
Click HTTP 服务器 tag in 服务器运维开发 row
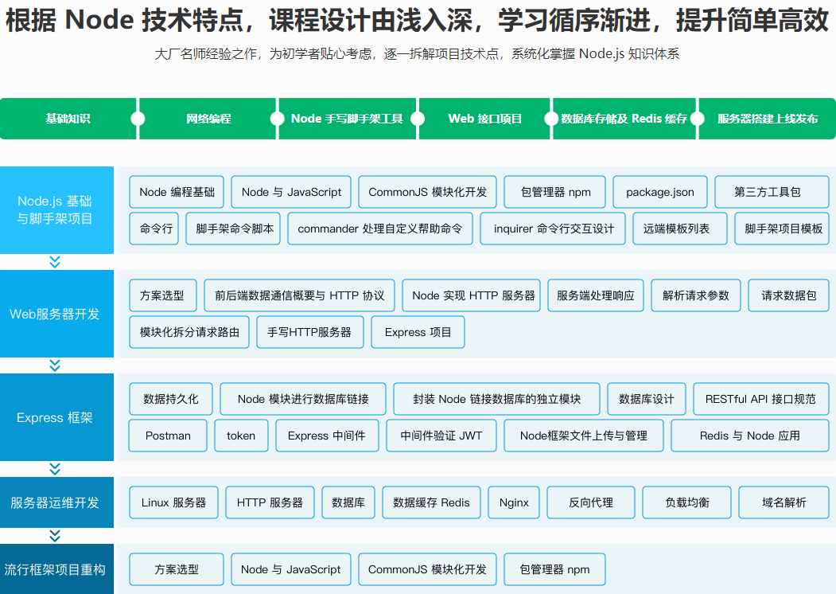tap(270, 502)
